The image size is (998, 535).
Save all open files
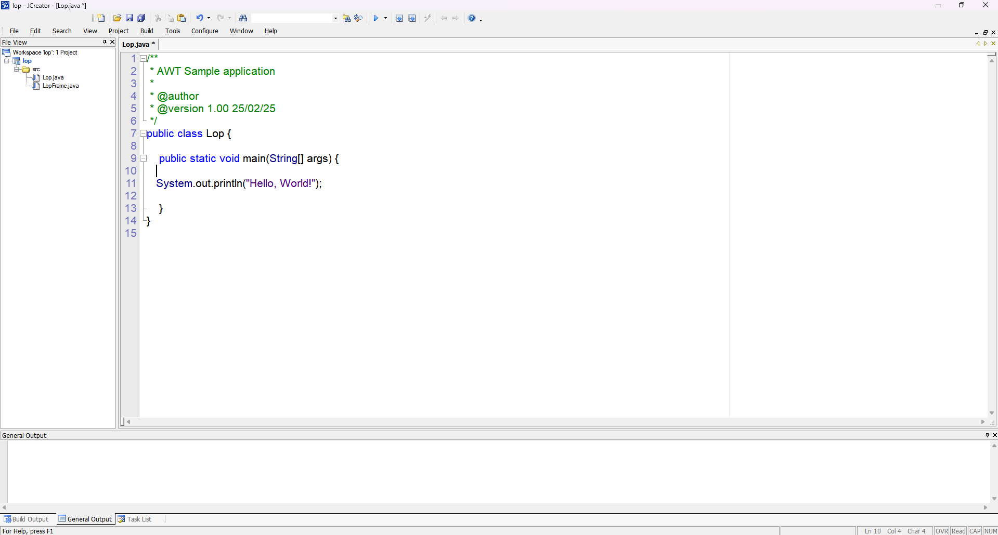tap(141, 17)
